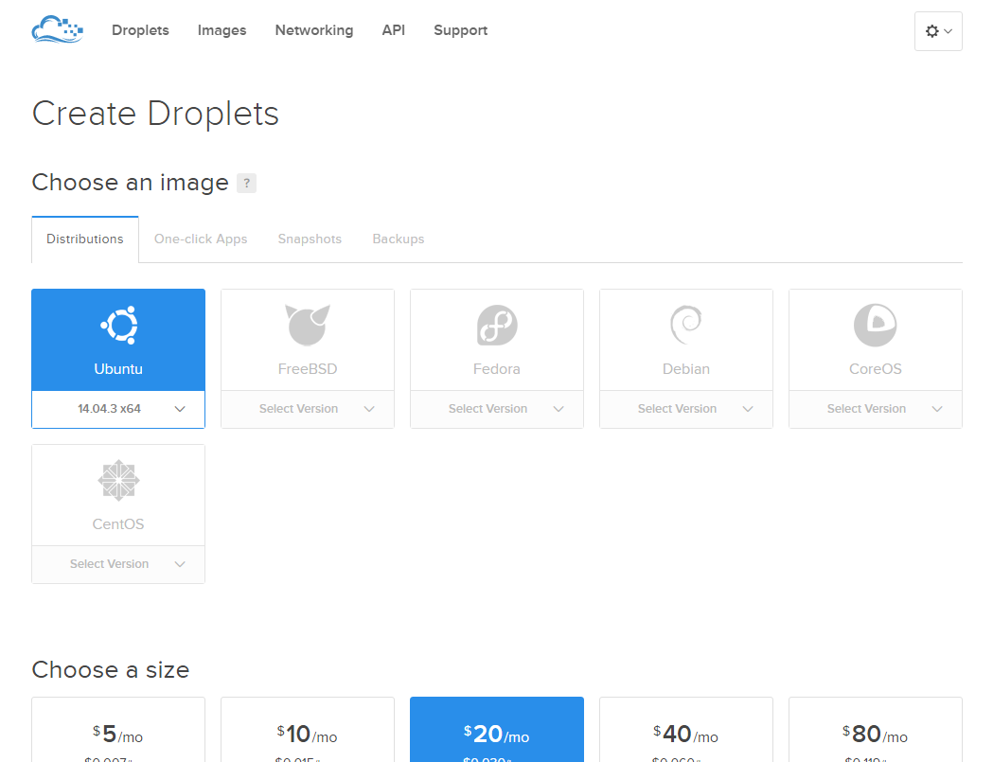Image resolution: width=993 pixels, height=762 pixels.
Task: Pick the $80/mo droplet size
Action: click(876, 734)
